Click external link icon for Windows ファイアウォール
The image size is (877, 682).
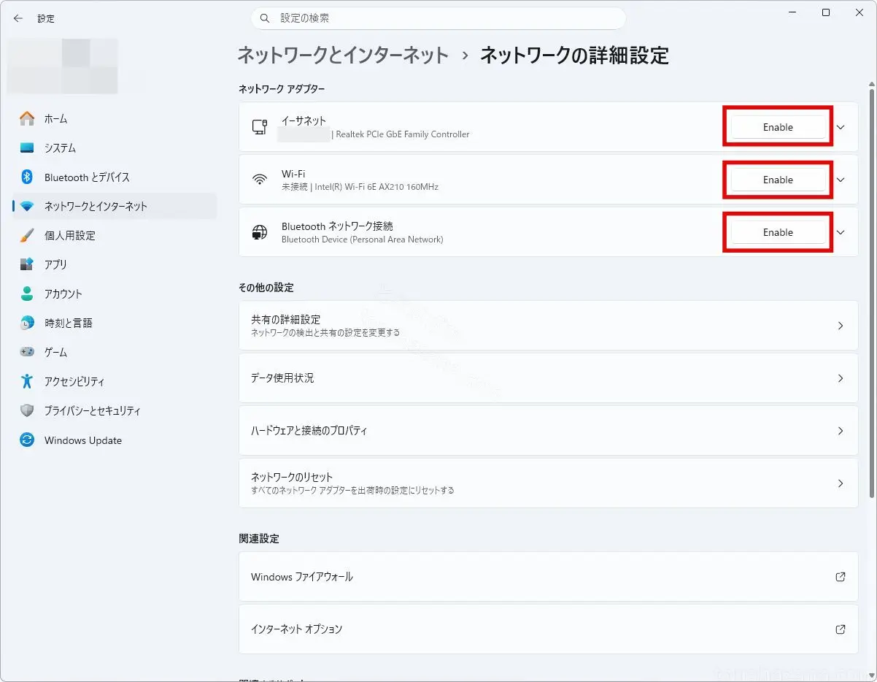pyautogui.click(x=841, y=577)
